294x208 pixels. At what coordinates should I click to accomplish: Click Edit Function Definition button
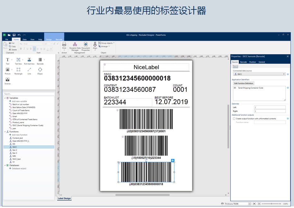[x=244, y=83]
